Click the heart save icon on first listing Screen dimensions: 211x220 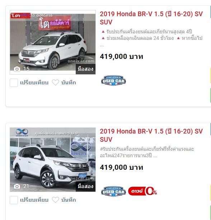55,83
